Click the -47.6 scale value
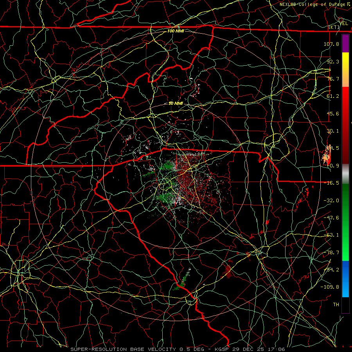The height and width of the screenshot is (352, 352). click(331, 218)
